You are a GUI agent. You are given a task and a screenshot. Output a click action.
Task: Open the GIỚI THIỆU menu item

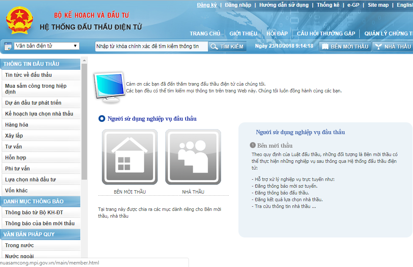coord(243,34)
